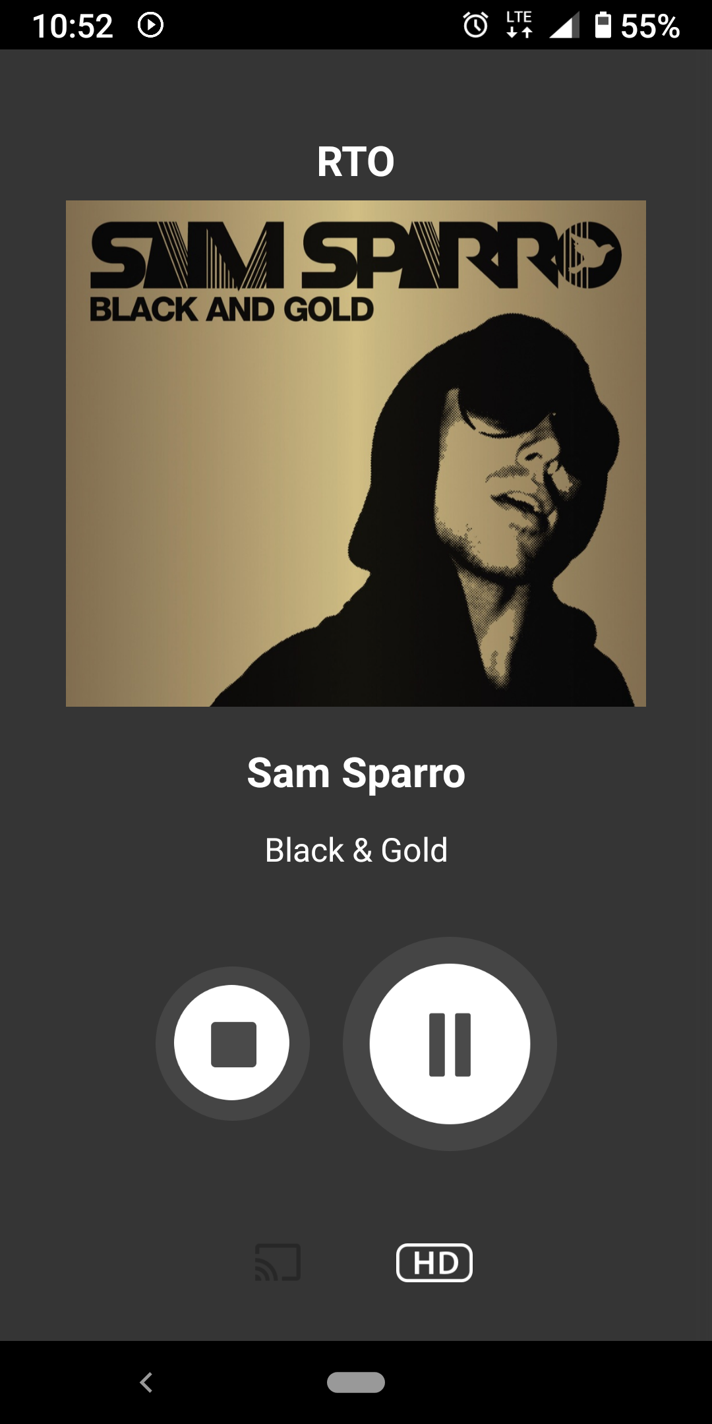Tap the Black & Gold song title
Image resolution: width=712 pixels, height=1424 pixels.
click(x=356, y=850)
